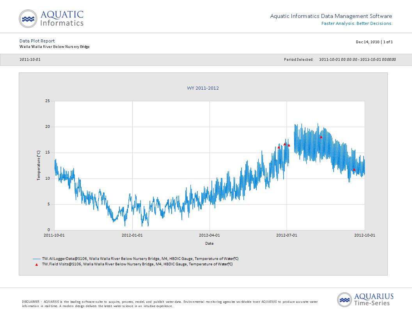Click the 'Data Plot Report' heading
The image size is (412, 318).
coord(37,41)
